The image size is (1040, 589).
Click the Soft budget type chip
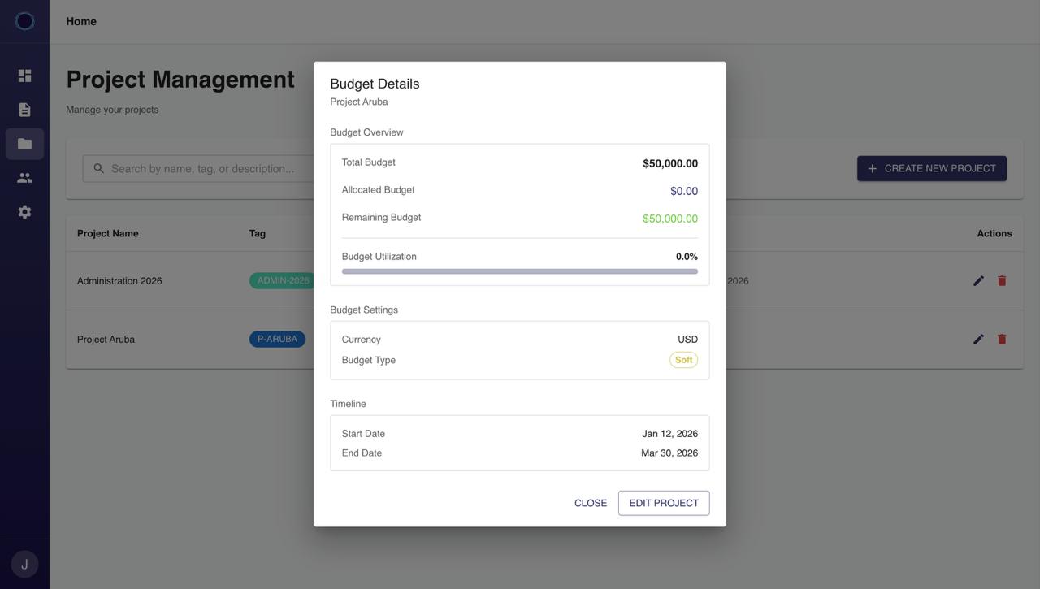[683, 360]
